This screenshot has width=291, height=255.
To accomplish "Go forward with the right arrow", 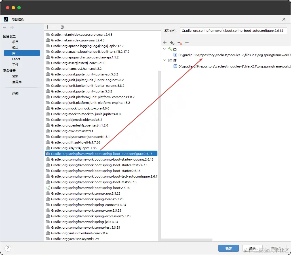I will [x=12, y=28].
